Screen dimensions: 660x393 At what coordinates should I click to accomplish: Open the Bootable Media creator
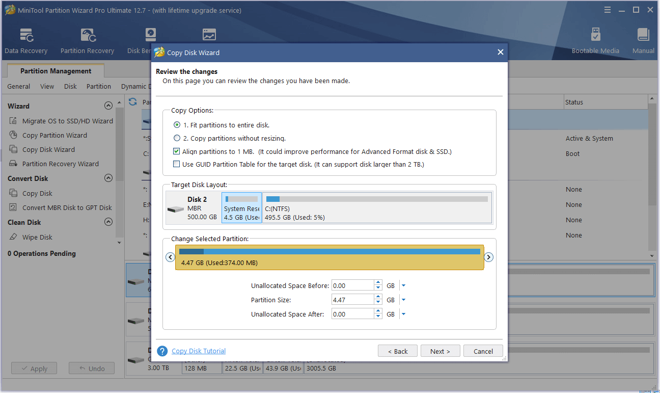pyautogui.click(x=595, y=40)
